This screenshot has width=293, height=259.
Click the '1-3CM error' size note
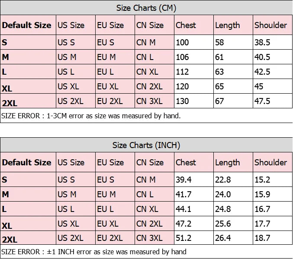[91, 116]
